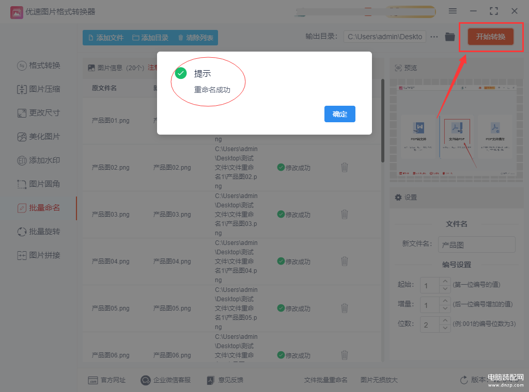Click 添加文件 in the toolbar
This screenshot has width=529, height=392.
pos(106,38)
